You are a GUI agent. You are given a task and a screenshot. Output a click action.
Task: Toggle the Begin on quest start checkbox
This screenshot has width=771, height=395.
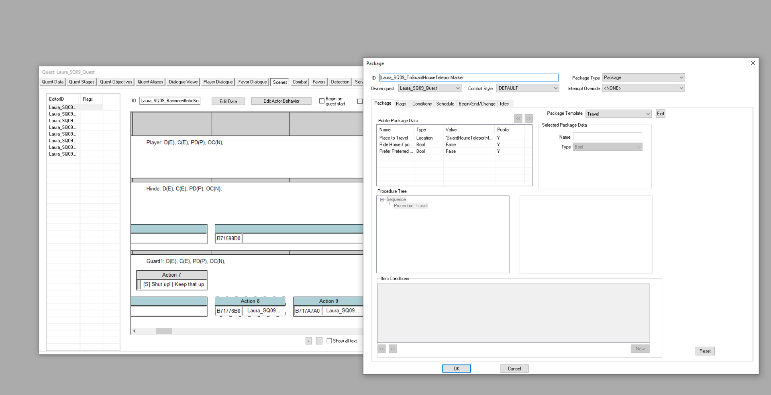(322, 101)
